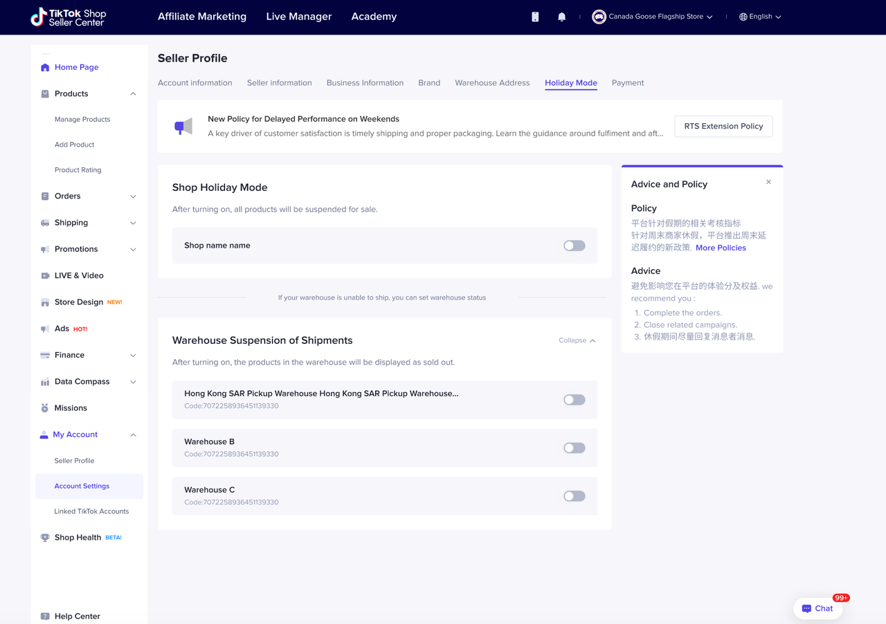Open the Canada Goose Flagship Store dropdown
Image resolution: width=886 pixels, height=624 pixels.
click(653, 17)
